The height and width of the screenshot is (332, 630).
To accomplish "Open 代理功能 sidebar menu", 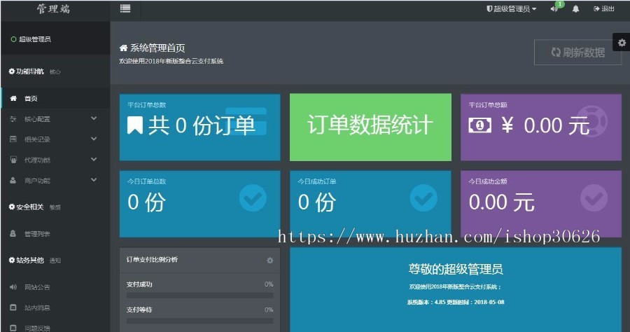I will [55, 160].
